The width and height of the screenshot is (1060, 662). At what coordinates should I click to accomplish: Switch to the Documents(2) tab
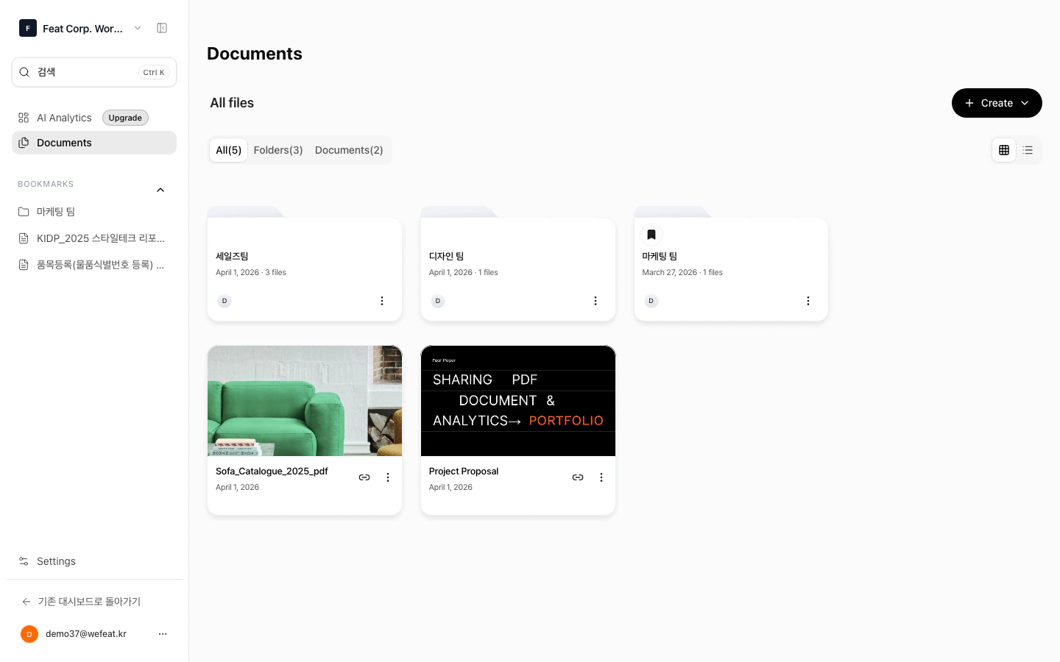coord(349,150)
